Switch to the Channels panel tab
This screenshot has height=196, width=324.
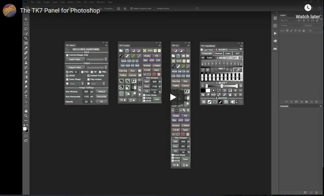(x=284, y=106)
